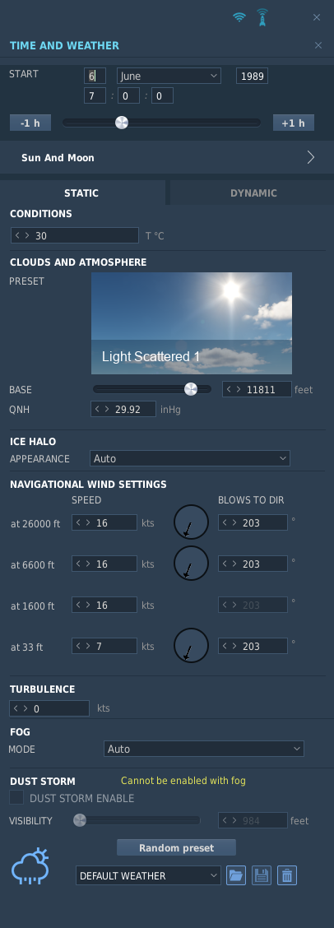Click the radio tower beacon icon
Viewport: 334px width, 928px height.
pyautogui.click(x=262, y=17)
